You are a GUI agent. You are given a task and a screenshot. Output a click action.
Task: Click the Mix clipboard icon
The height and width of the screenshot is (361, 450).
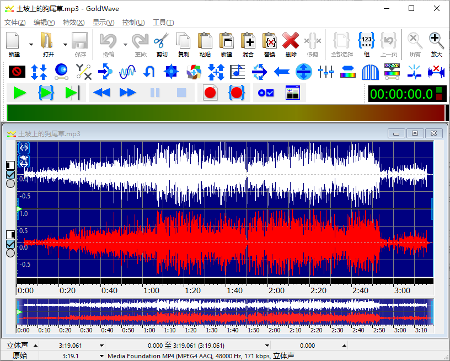[x=248, y=41]
